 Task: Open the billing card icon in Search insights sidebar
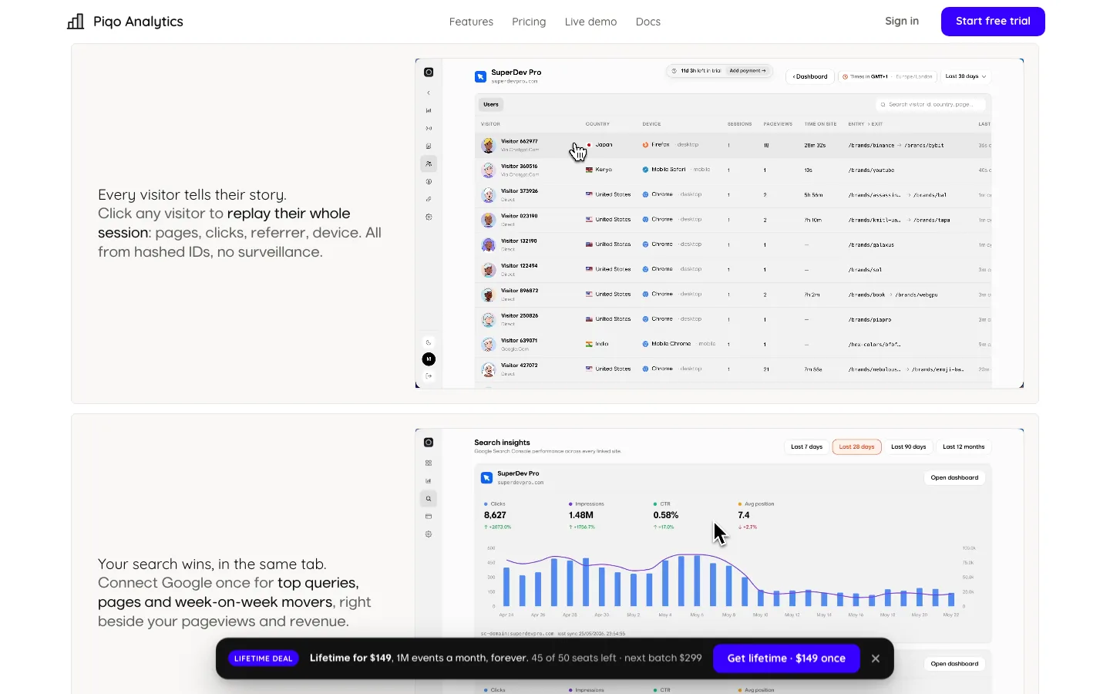pos(429,517)
